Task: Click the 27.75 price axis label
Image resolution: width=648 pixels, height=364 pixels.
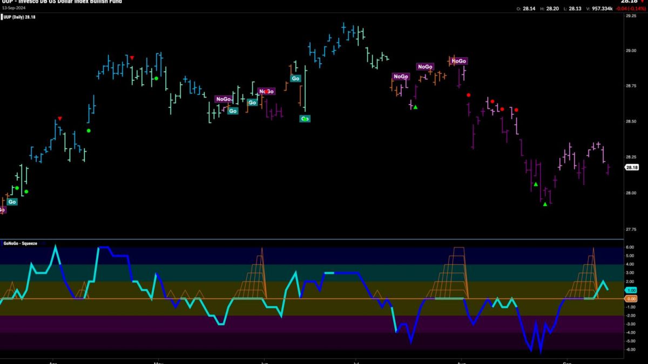Action: (x=632, y=229)
